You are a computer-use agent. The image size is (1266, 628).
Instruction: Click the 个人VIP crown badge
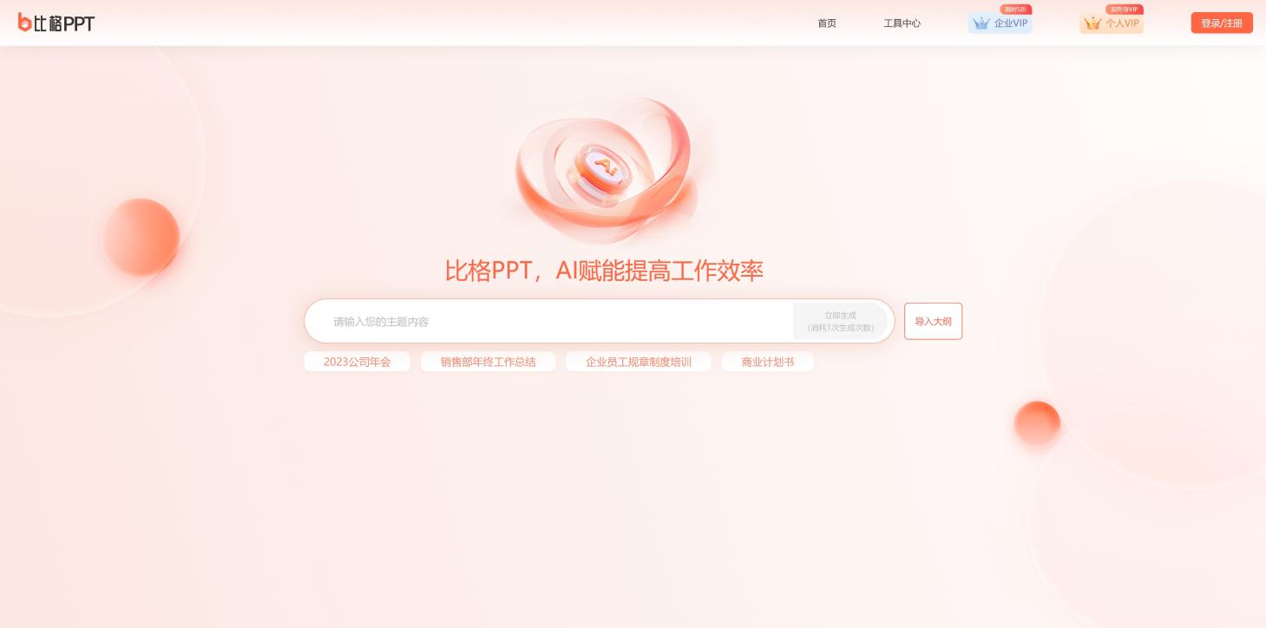[1112, 23]
